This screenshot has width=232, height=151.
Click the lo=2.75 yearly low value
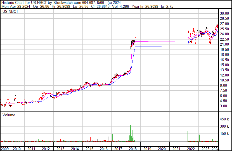167,6
